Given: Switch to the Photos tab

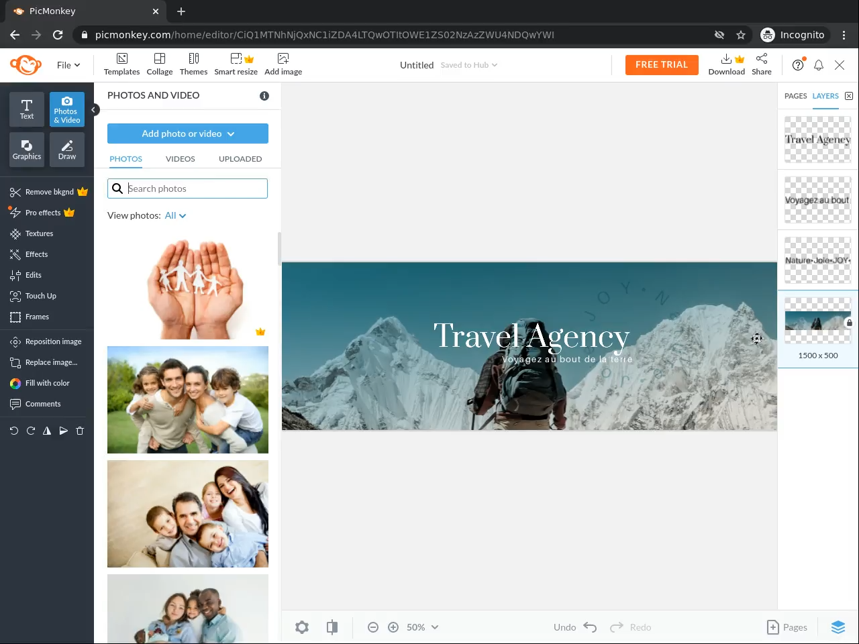Looking at the screenshot, I should click(x=126, y=159).
